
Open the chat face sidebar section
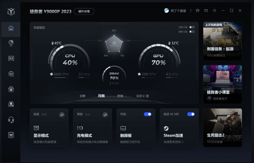coord(11,74)
